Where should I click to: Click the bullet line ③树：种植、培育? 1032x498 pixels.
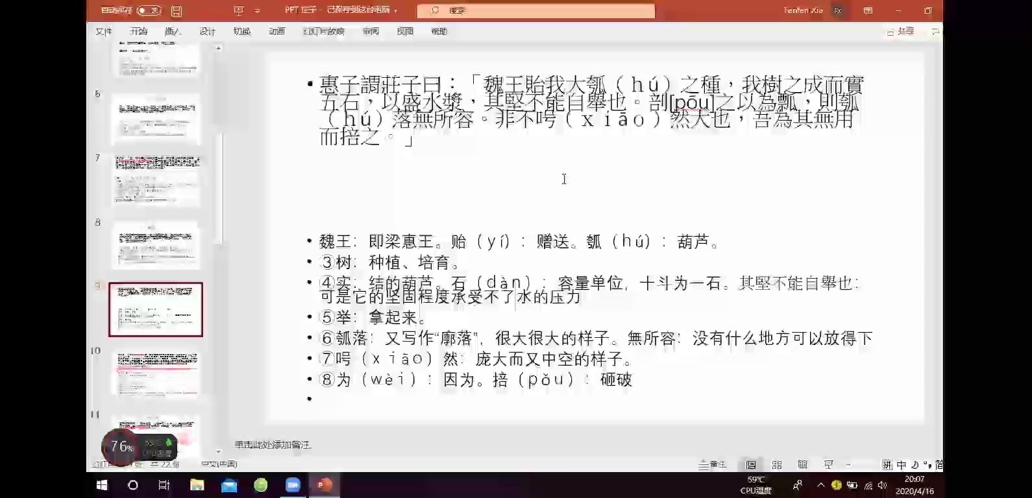tap(391, 263)
